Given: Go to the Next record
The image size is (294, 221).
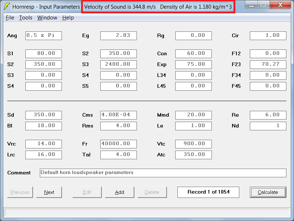Looking at the screenshot, I should [49, 192].
